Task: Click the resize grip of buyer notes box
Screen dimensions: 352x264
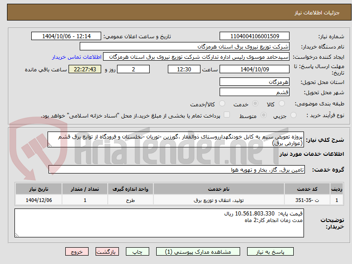Action: coord(17,235)
